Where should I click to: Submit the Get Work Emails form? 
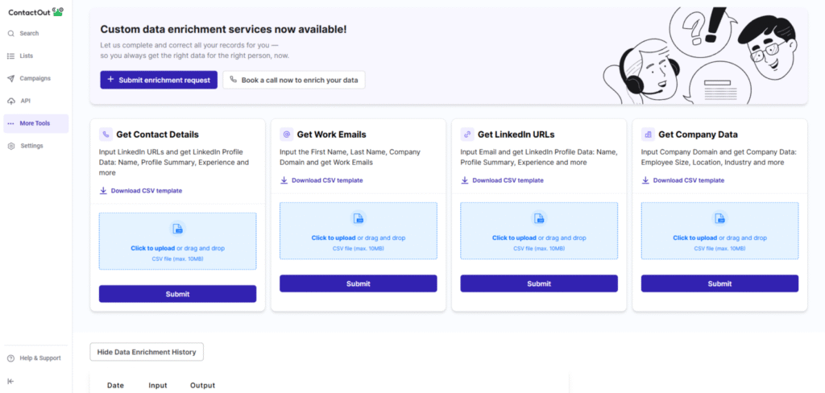pyautogui.click(x=359, y=283)
